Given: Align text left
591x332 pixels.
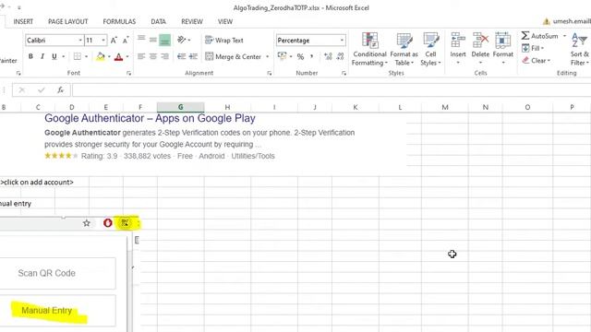Looking at the screenshot, I should (141, 56).
